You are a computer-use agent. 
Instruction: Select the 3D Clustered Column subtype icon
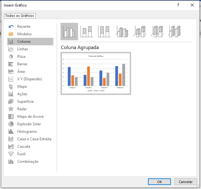[x=122, y=32]
